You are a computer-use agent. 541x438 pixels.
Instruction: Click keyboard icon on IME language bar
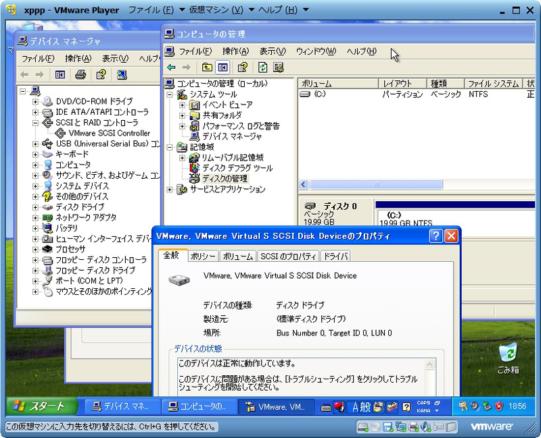tap(326, 408)
